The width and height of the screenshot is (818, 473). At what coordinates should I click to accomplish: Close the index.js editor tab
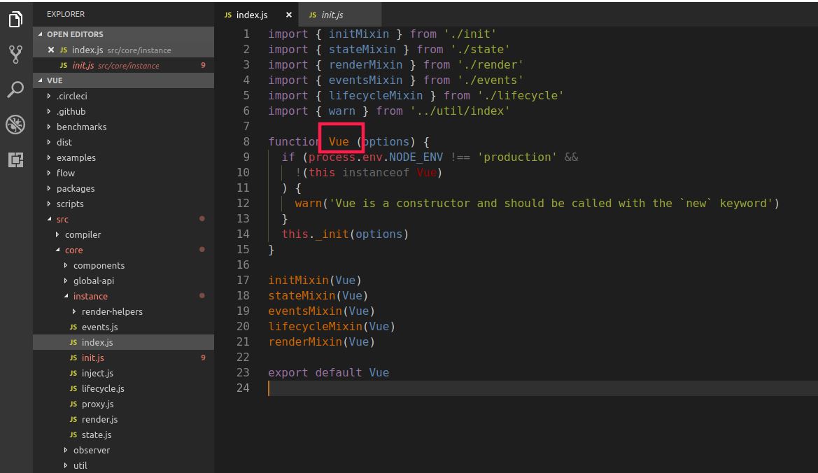pyautogui.click(x=289, y=15)
